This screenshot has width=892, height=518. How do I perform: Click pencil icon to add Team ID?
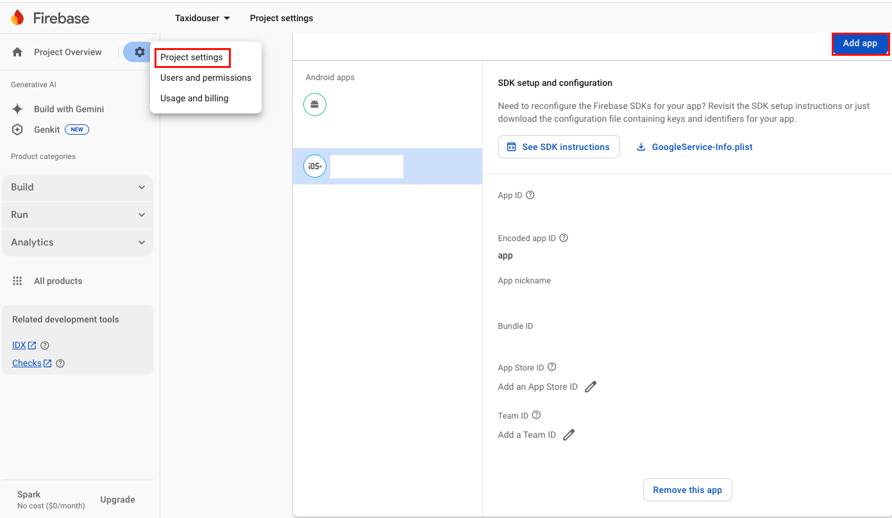click(569, 435)
